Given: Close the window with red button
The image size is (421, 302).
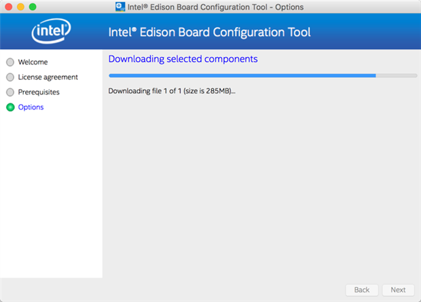Looking at the screenshot, I should (8, 7).
